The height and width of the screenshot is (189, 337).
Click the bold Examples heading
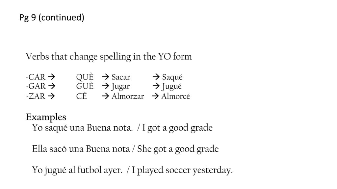46,117
